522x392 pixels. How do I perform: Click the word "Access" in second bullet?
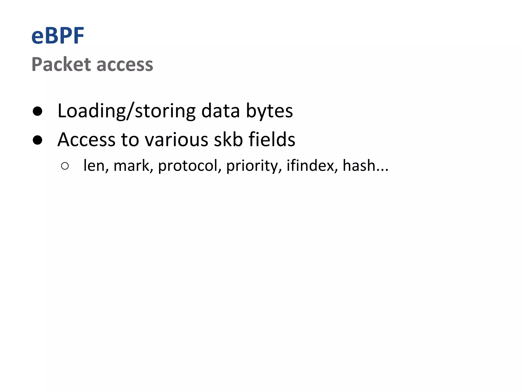pos(86,140)
